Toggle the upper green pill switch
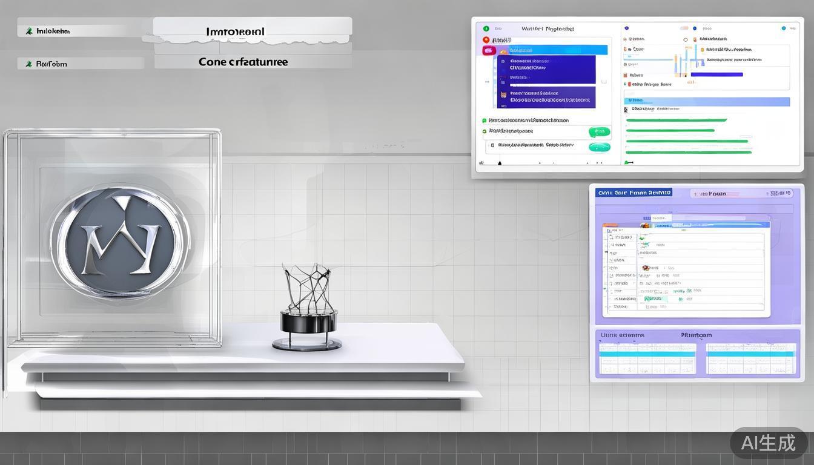Image resolution: width=814 pixels, height=465 pixels. [x=599, y=131]
